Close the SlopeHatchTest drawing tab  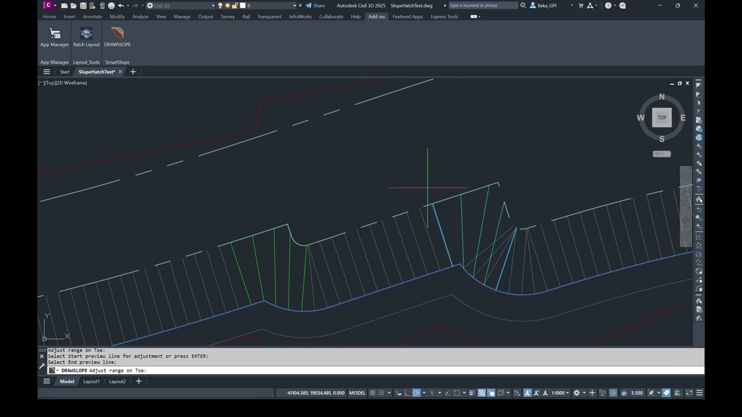[121, 72]
